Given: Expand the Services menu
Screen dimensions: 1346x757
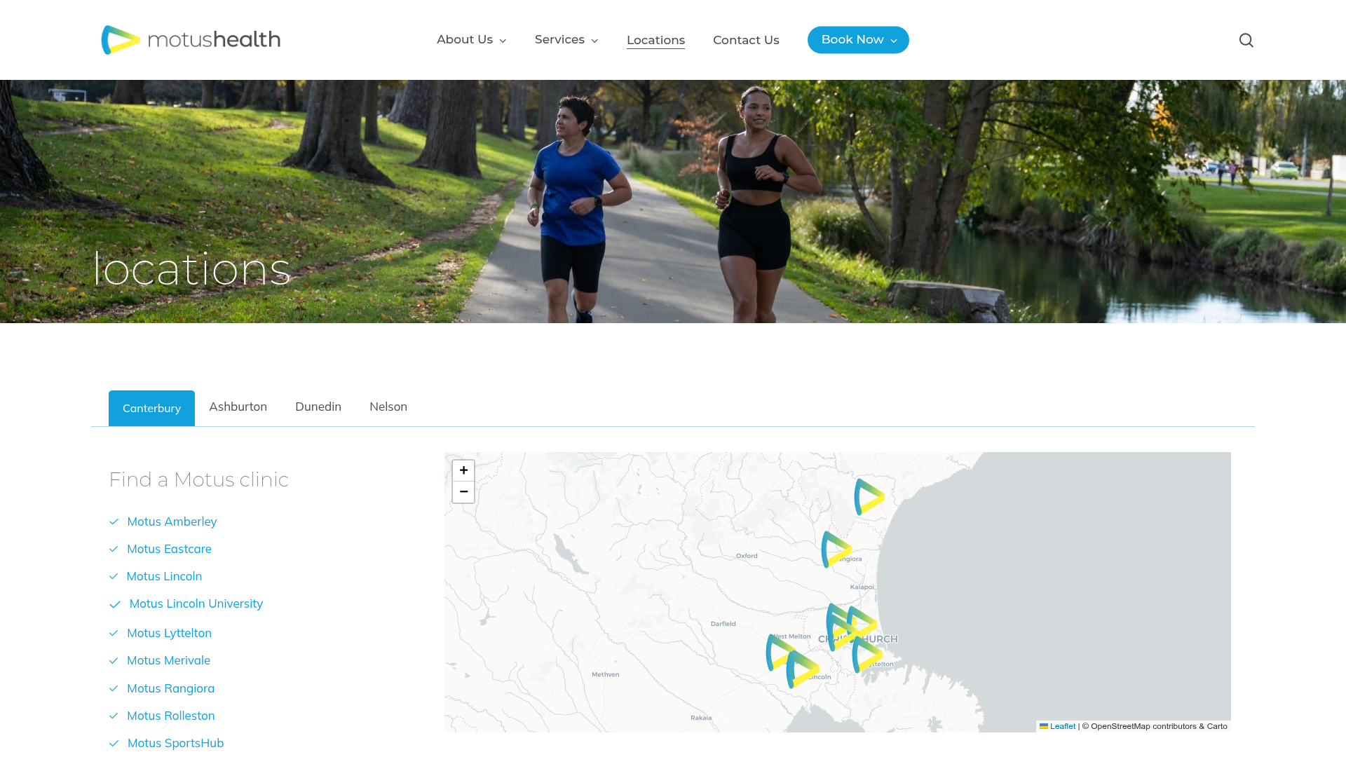Looking at the screenshot, I should (566, 40).
